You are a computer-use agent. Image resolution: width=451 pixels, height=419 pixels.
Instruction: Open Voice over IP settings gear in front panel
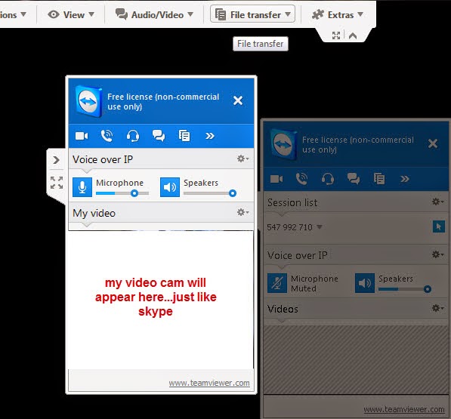242,159
